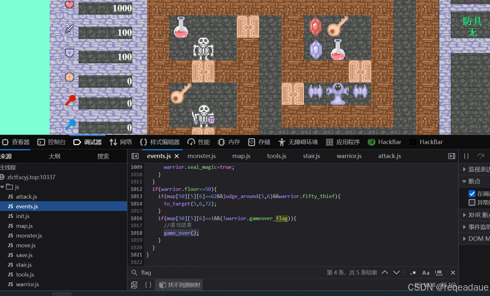Switch to the monster.js editor tab
Viewport: 490px width, 296px height.
(x=202, y=156)
